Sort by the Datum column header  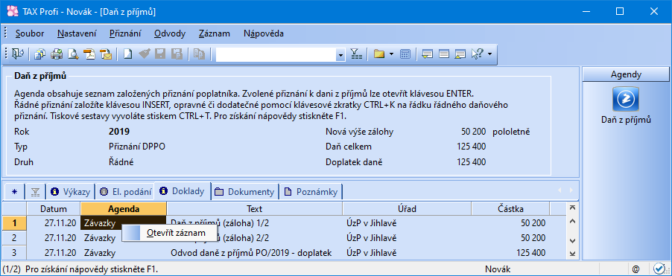tap(54, 209)
